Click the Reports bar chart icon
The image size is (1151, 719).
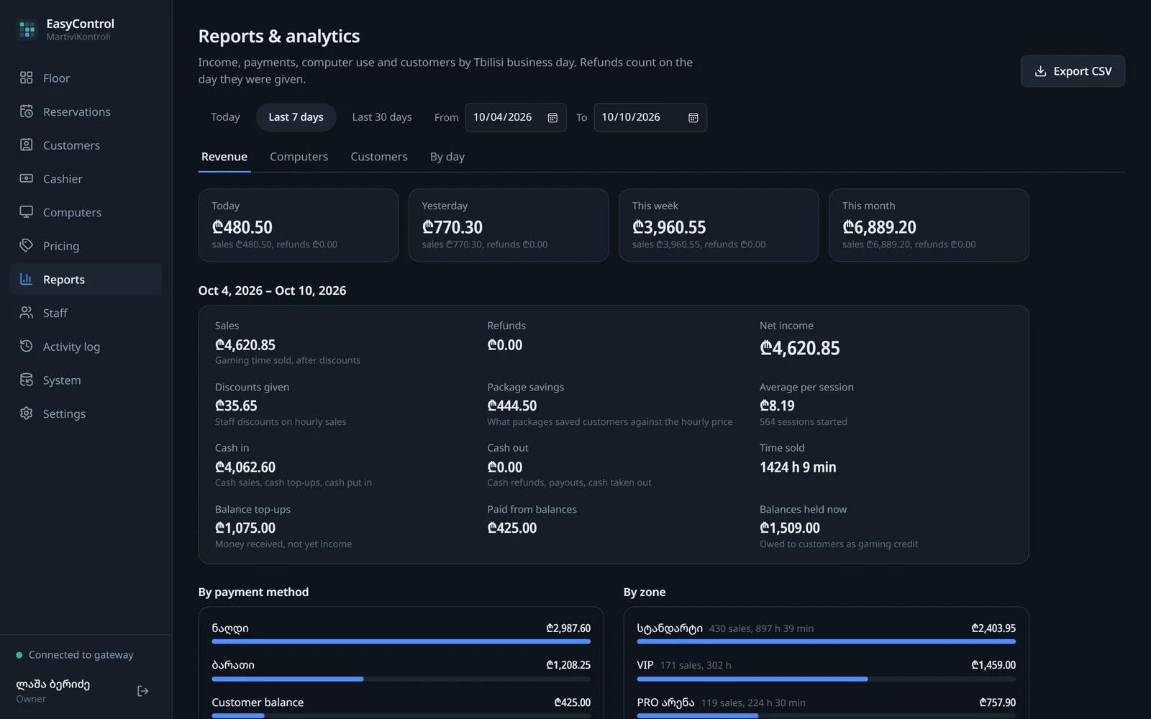click(27, 279)
